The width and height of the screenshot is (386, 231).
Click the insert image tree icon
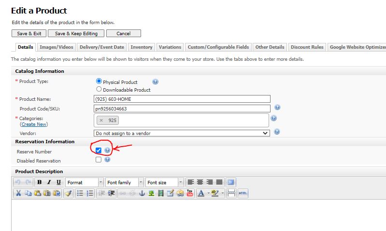151,193
